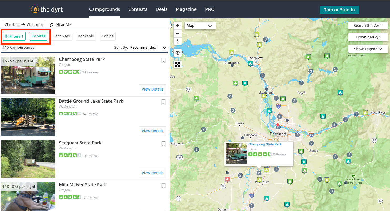Click Search this Area button

tap(368, 26)
